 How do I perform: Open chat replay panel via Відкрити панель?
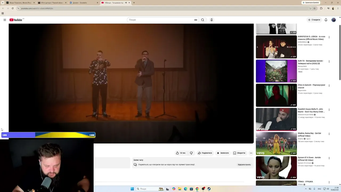pyautogui.click(x=244, y=165)
